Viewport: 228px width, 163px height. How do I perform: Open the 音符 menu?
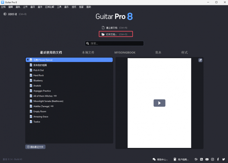click(x=33, y=7)
